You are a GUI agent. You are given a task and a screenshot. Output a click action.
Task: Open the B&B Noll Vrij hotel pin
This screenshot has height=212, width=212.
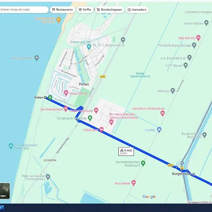[198, 38]
